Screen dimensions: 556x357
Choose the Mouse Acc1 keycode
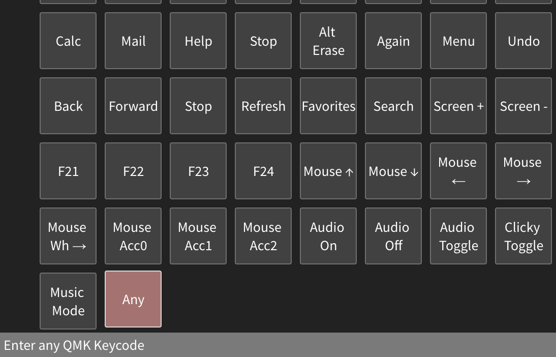coord(198,236)
